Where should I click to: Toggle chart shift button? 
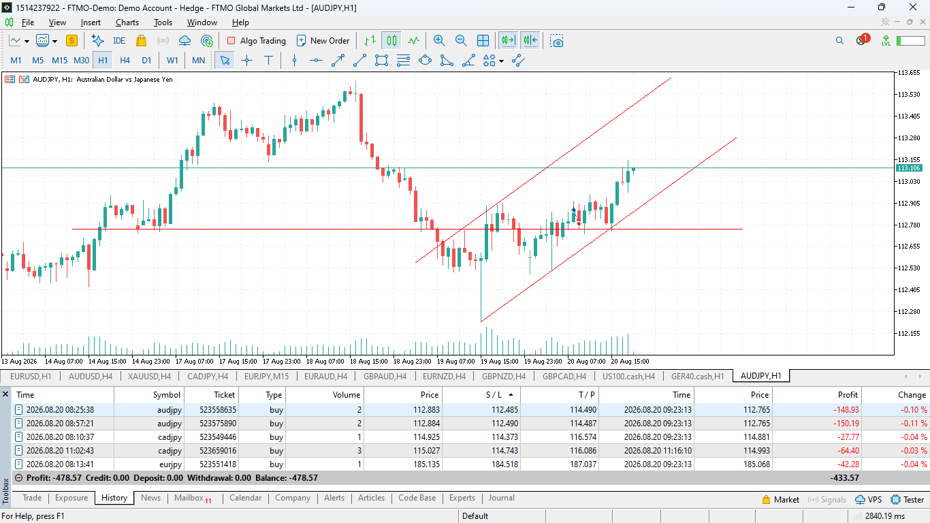[x=531, y=41]
